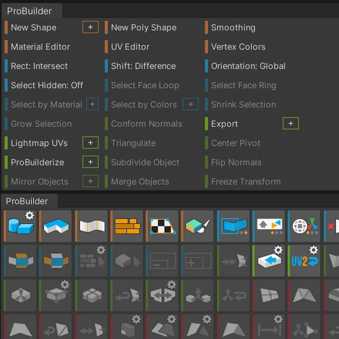Click the Conform Normals icon in the icon toolbar
Viewport: 339px width, 339px height.
point(233,260)
